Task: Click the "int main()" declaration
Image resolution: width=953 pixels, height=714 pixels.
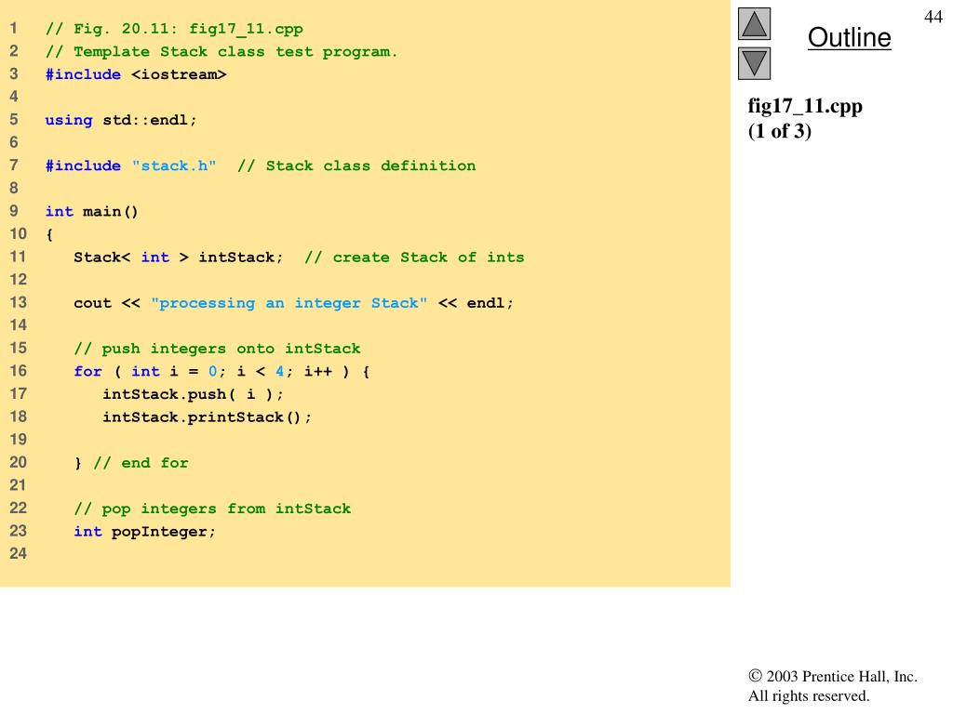Action: (92, 211)
